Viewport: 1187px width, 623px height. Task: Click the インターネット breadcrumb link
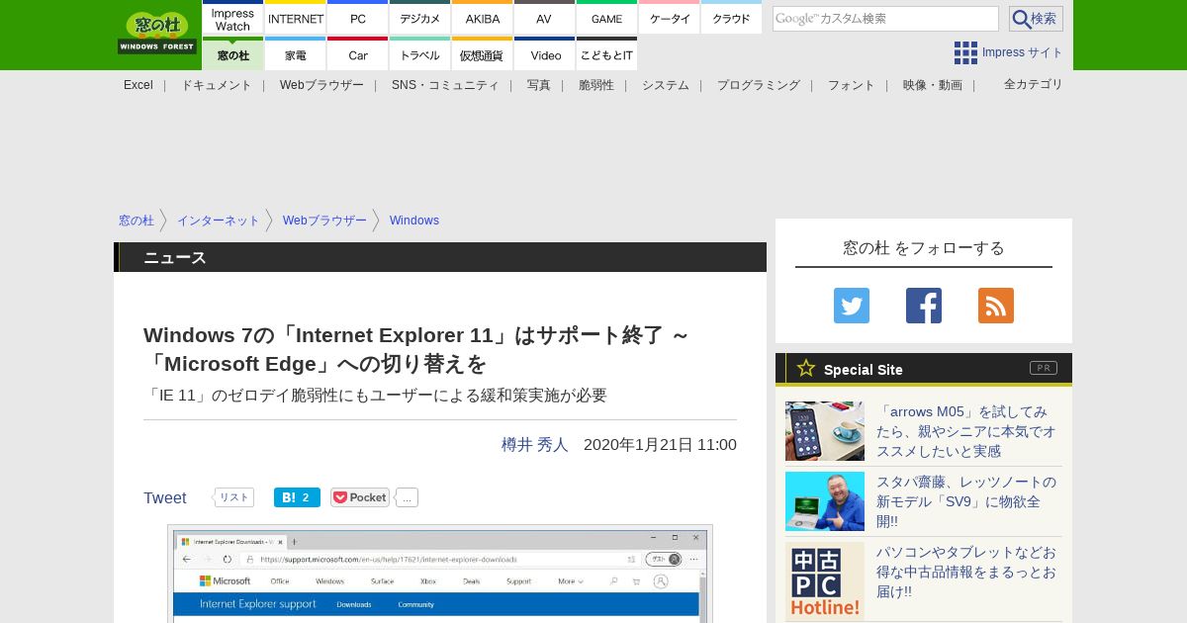point(219,221)
